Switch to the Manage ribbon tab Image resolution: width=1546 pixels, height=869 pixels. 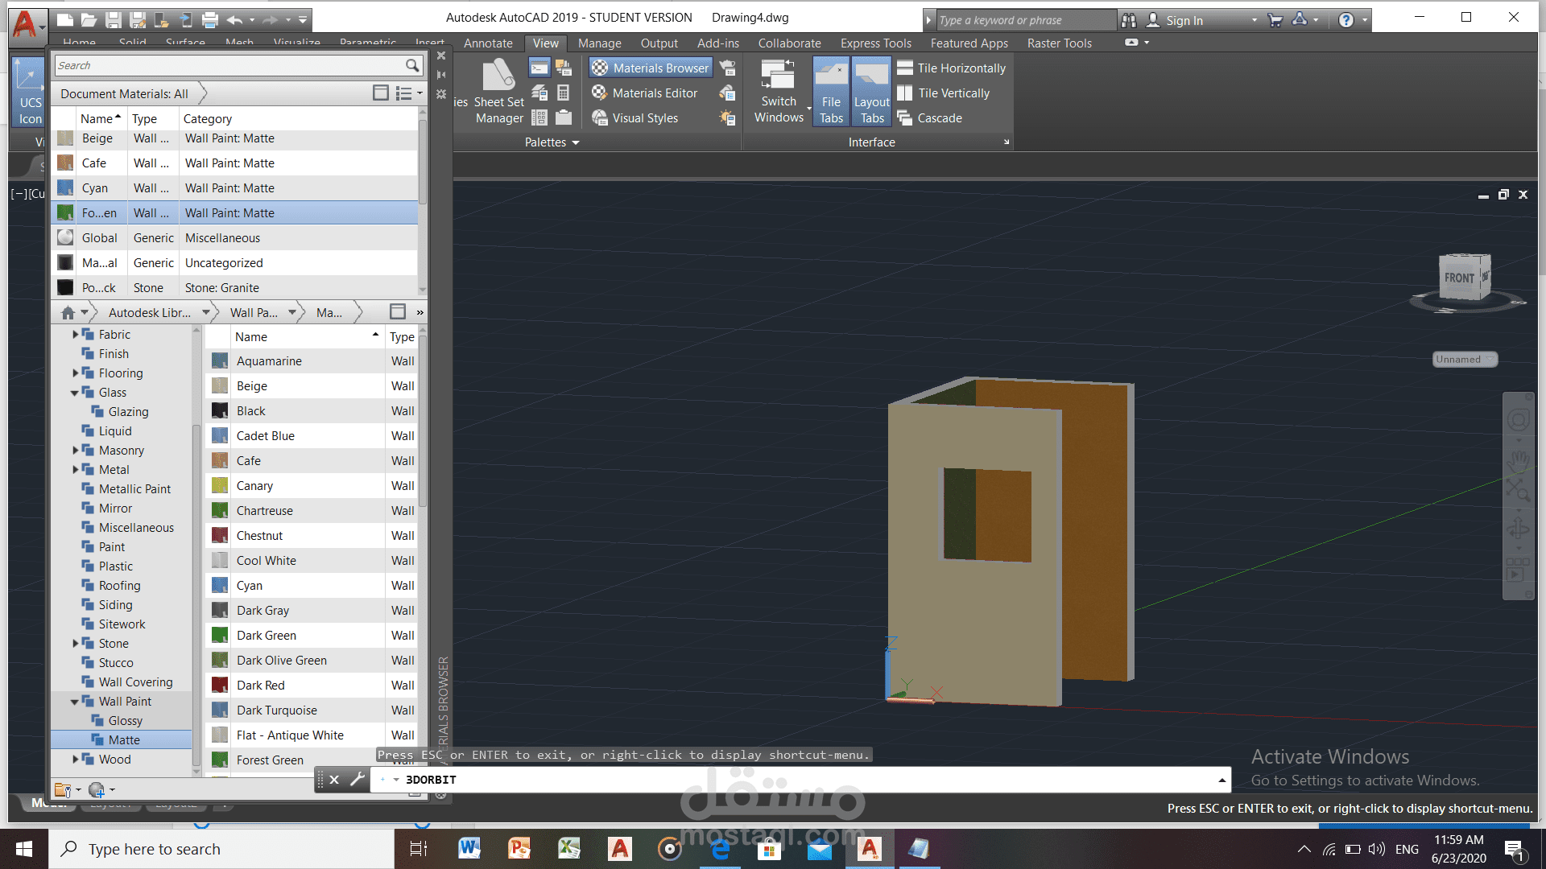click(x=599, y=43)
